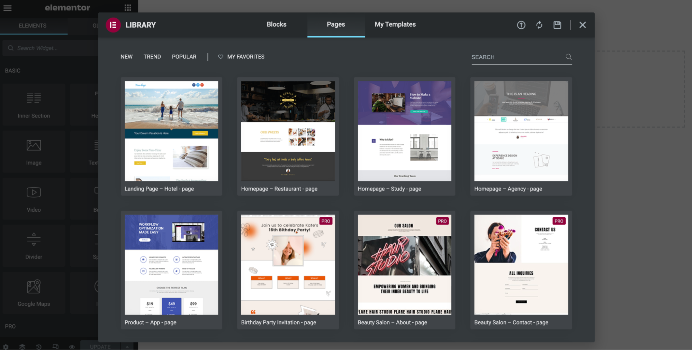
Task: Toggle Responsive Mode icon
Action: coord(55,347)
